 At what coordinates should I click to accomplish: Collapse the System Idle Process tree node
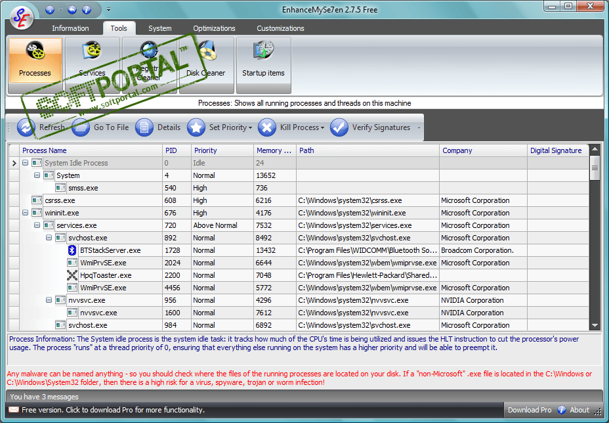coord(25,163)
